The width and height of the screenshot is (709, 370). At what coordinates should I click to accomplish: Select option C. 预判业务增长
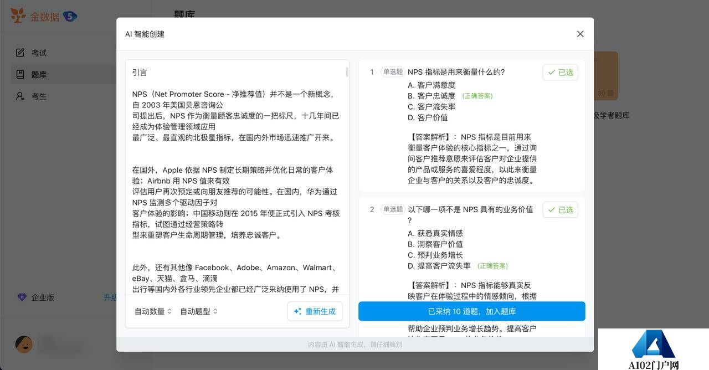[435, 255]
